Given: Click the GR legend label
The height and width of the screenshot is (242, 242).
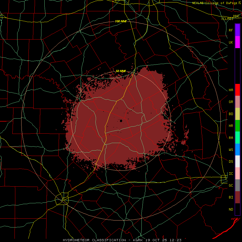Looking at the screenshot, I should pos(231,102).
